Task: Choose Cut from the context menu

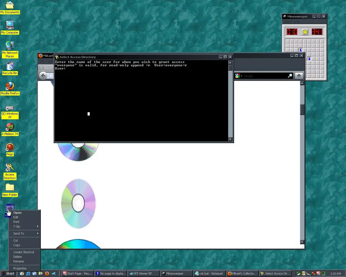Action: click(24, 240)
